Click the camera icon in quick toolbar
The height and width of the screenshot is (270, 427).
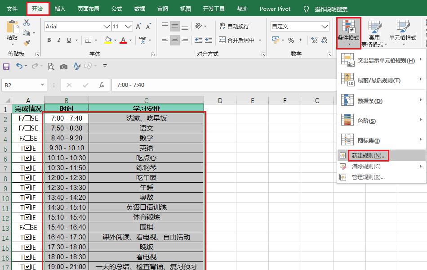(64, 67)
